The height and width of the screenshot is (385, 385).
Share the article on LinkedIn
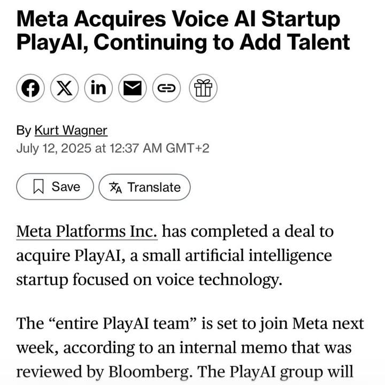[x=98, y=88]
